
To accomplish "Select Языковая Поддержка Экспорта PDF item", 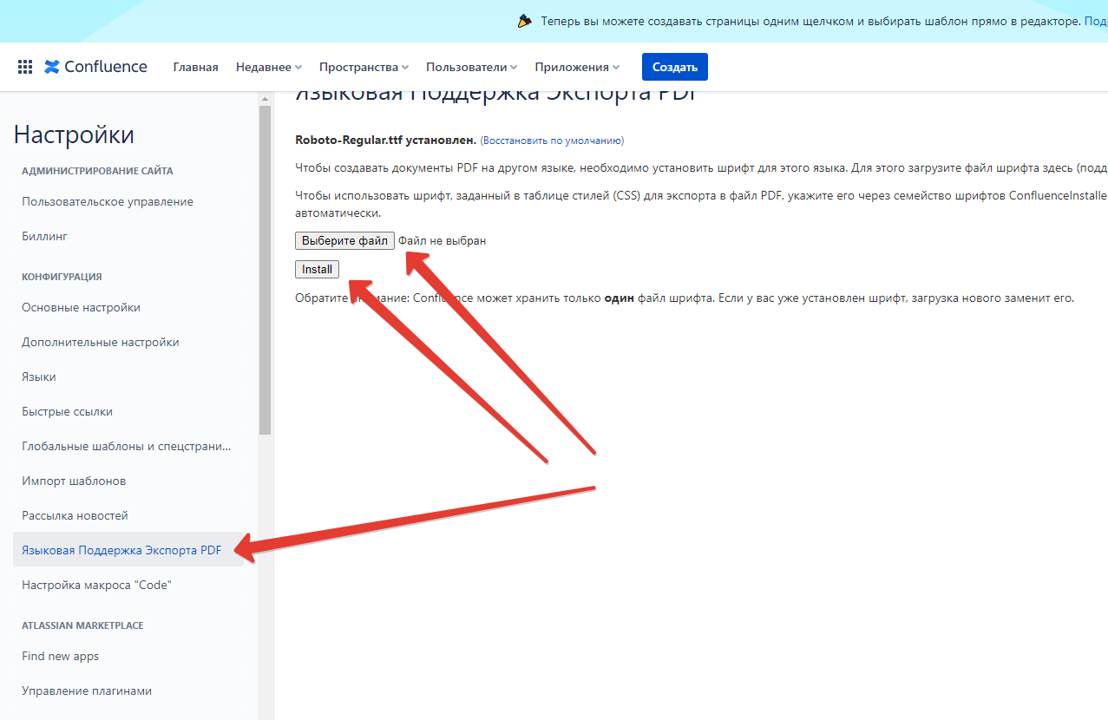I will click(x=121, y=550).
